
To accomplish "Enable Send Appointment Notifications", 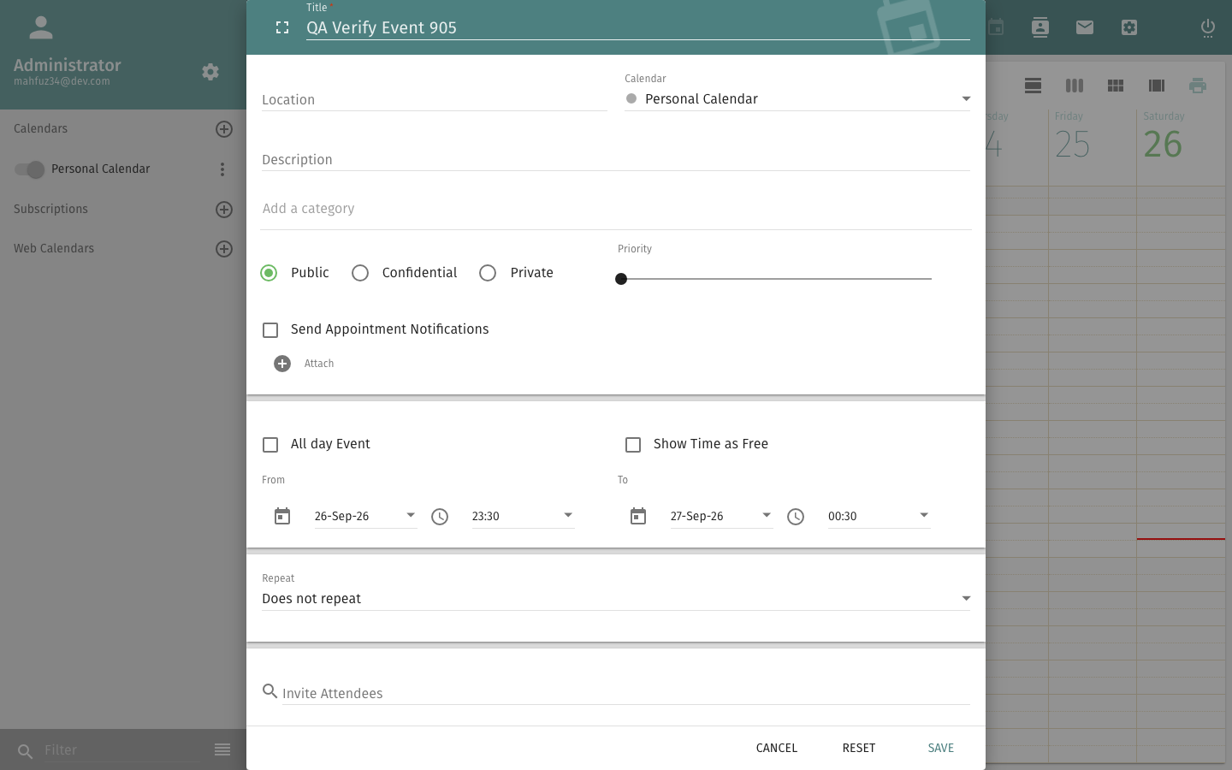I will pos(270,330).
